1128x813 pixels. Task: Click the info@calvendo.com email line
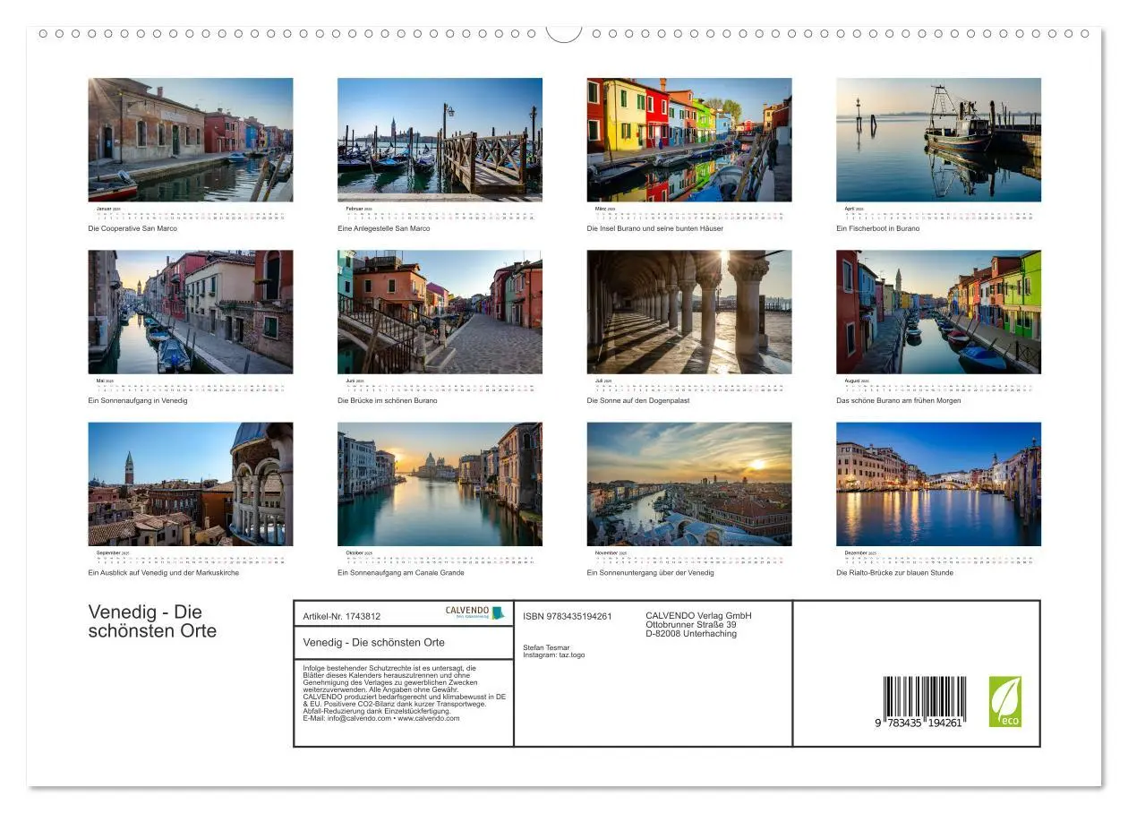point(381,718)
